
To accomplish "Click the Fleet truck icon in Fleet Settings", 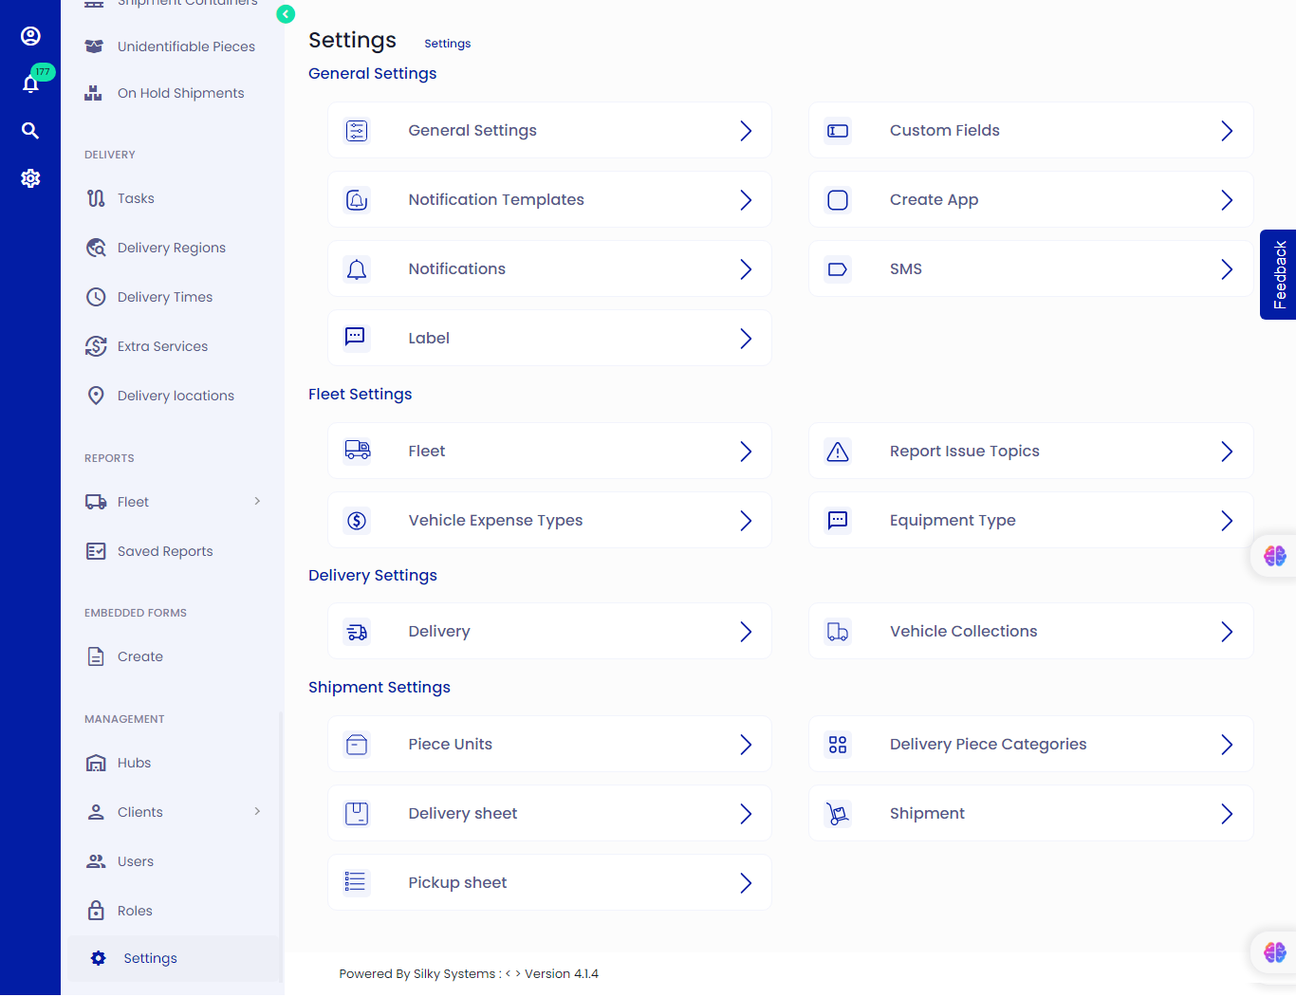I will coord(357,451).
